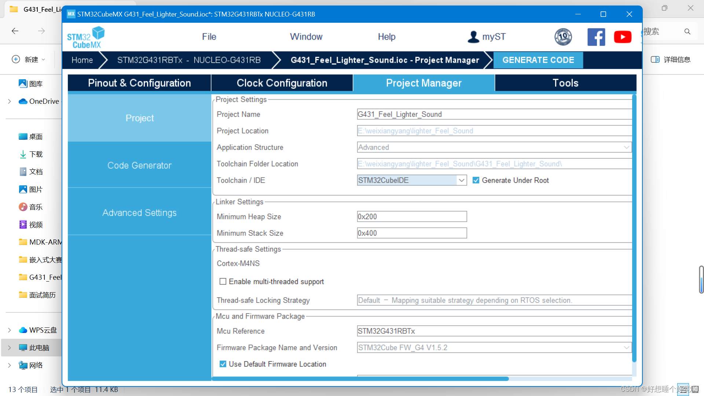Open 网络 network in Explorer sidebar
This screenshot has width=704, height=396.
[31, 365]
